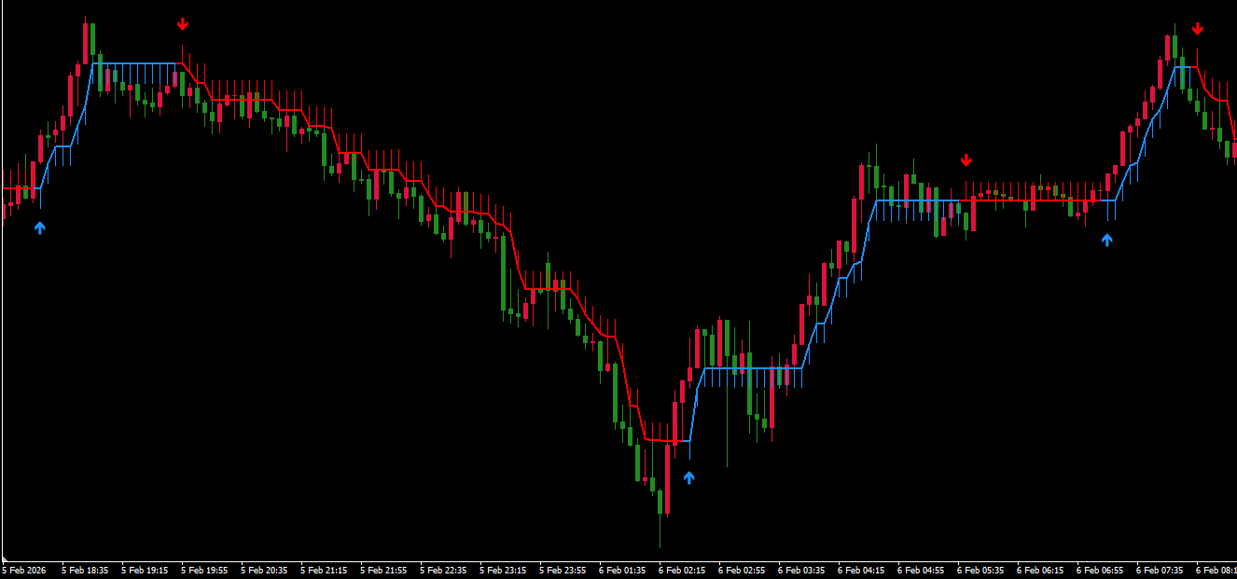Click the 6 Feb 04:15 time label
The image size is (1237, 579).
tap(861, 570)
